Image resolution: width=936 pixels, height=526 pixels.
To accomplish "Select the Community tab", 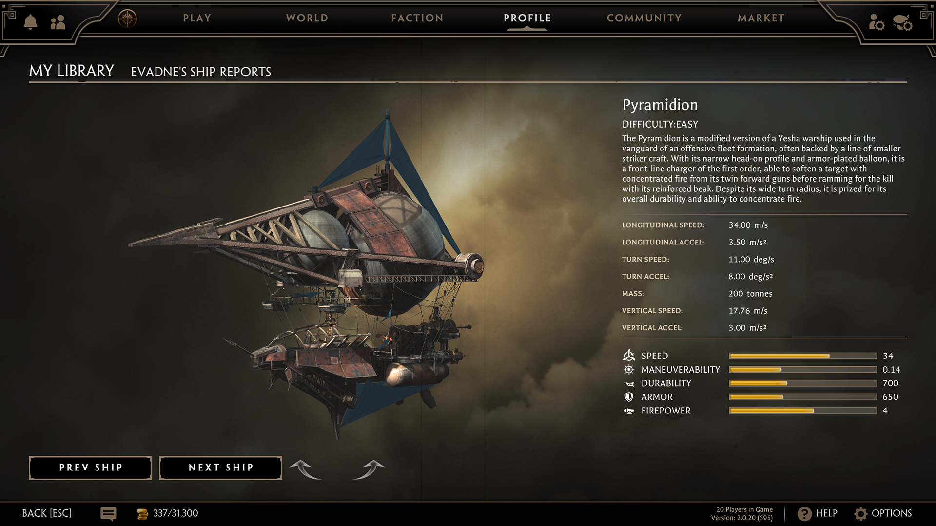I will [644, 18].
